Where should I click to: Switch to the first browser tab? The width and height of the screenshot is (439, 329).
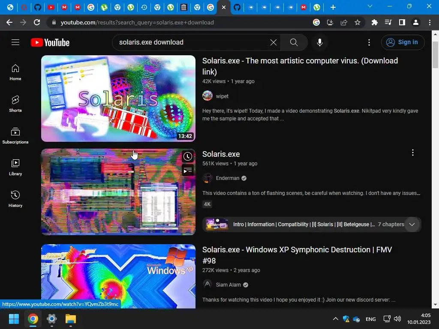pos(10,8)
